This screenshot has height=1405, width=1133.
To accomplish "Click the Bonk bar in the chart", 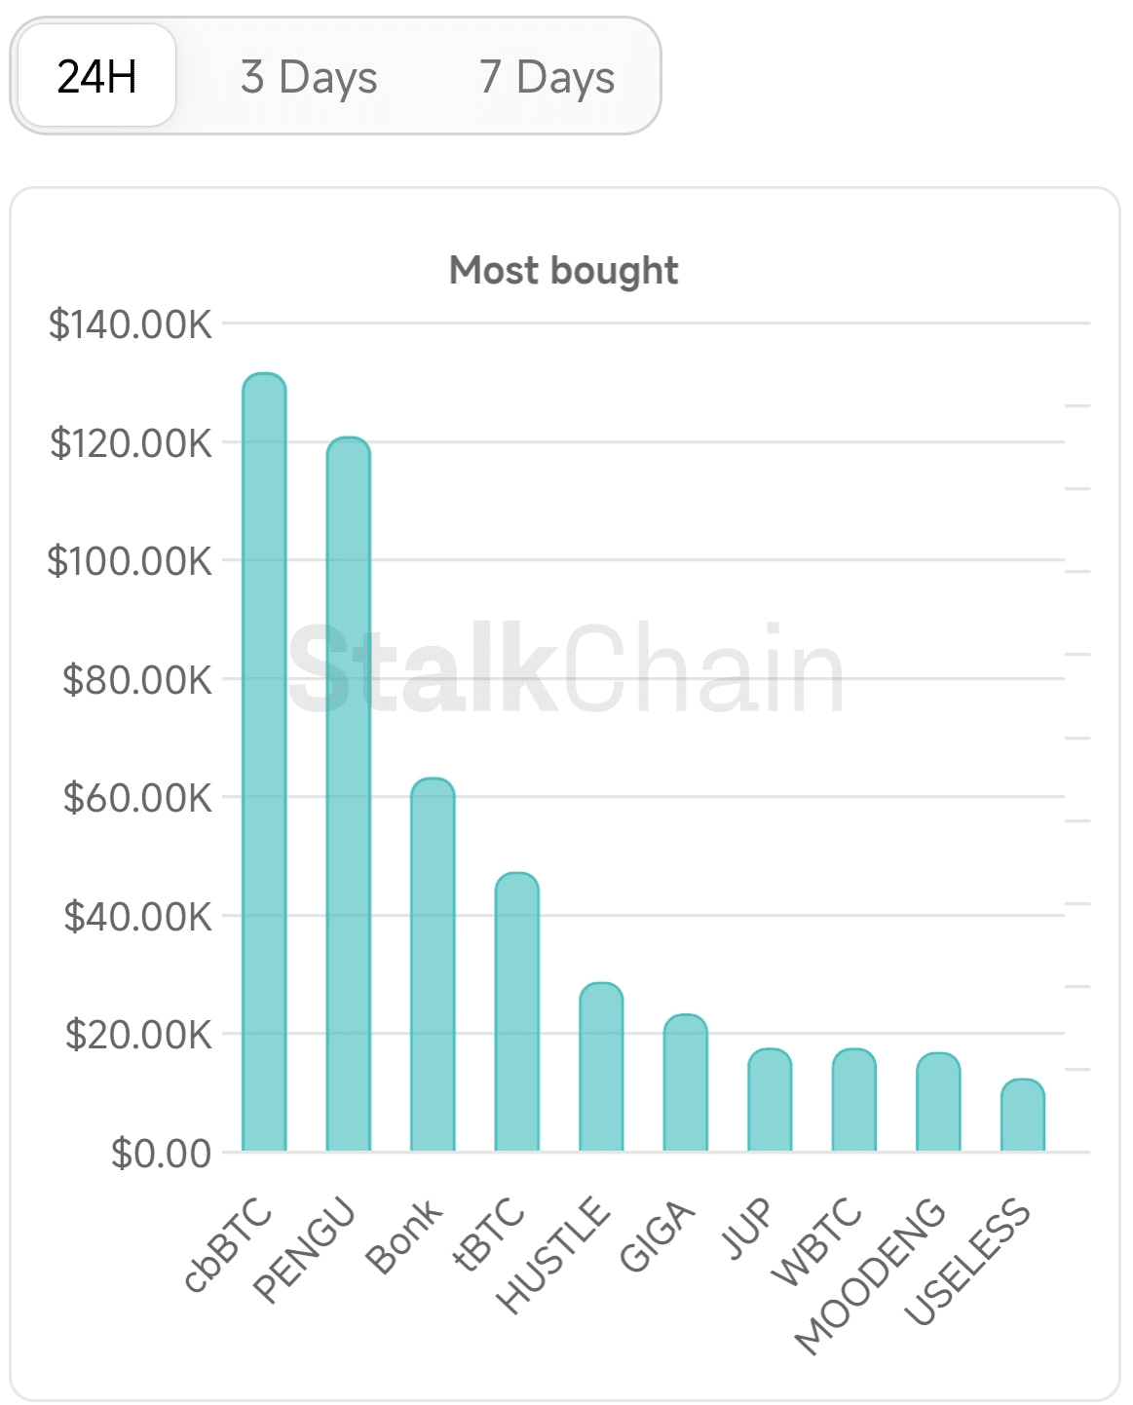I will [433, 965].
